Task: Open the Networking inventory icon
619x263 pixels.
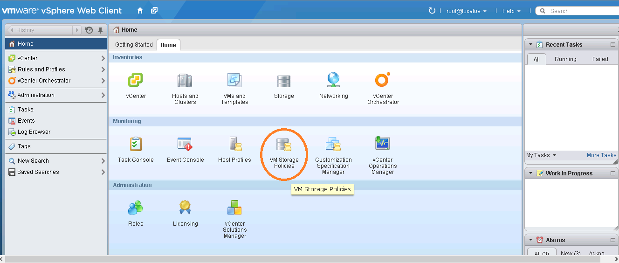Action: [333, 80]
